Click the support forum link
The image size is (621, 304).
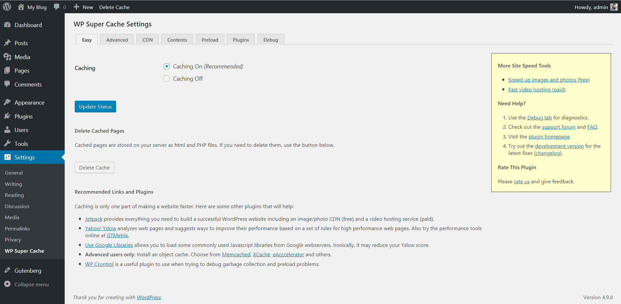559,127
